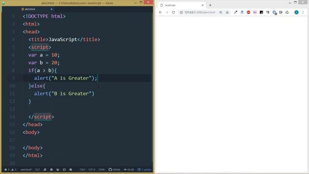309x174 pixels.
Task: Click the <title>JavaScript</title> code line
Action: pos(64,40)
